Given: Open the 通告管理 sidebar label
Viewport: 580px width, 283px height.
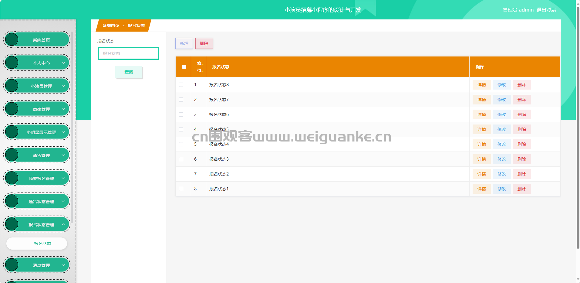Looking at the screenshot, I should (x=41, y=155).
